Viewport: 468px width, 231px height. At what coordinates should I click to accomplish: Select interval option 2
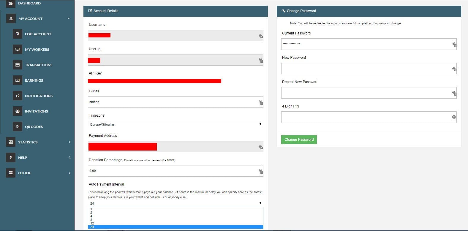point(175,213)
